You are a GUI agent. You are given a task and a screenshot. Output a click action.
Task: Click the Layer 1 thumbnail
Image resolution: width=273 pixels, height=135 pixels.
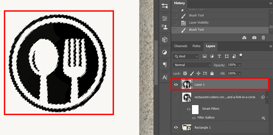187,84
